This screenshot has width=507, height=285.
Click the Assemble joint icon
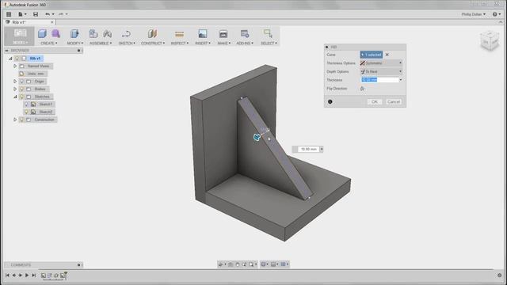108,33
